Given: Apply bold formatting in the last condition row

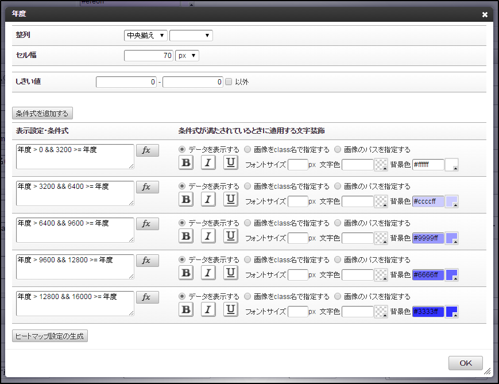Looking at the screenshot, I should pyautogui.click(x=185, y=309).
